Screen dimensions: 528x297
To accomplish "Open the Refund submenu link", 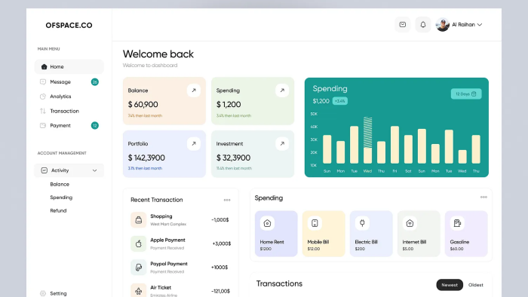I will coord(58,210).
